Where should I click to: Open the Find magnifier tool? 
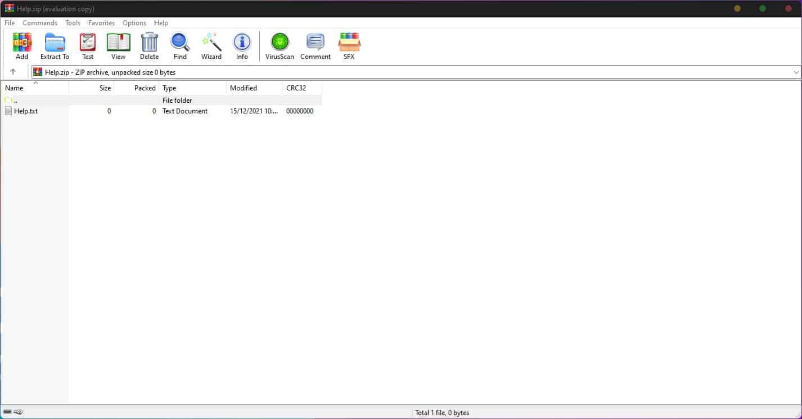pyautogui.click(x=180, y=42)
